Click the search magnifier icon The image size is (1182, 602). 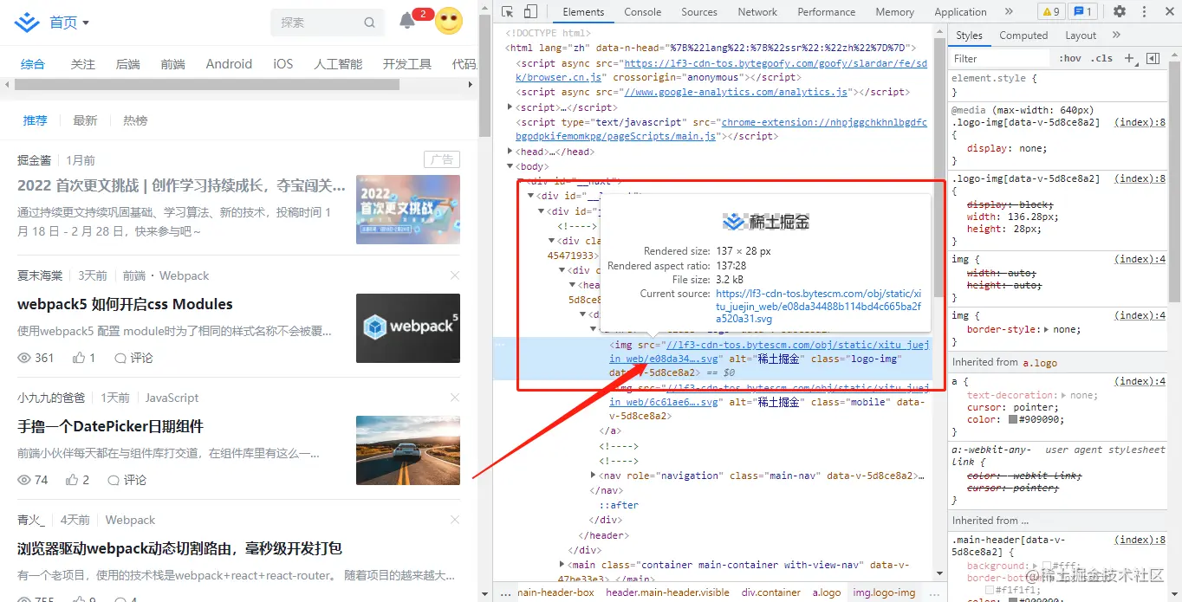click(370, 23)
